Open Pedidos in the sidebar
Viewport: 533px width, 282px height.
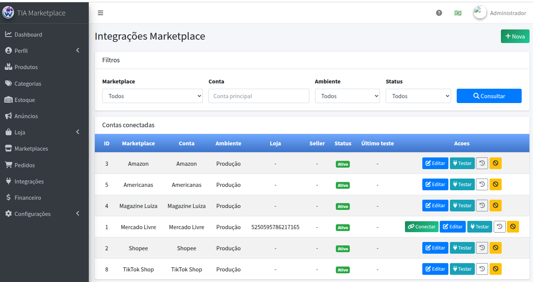44,165
